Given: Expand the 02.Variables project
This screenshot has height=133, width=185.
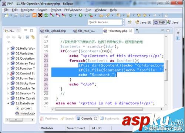Looking at the screenshot, I should click(8, 53).
